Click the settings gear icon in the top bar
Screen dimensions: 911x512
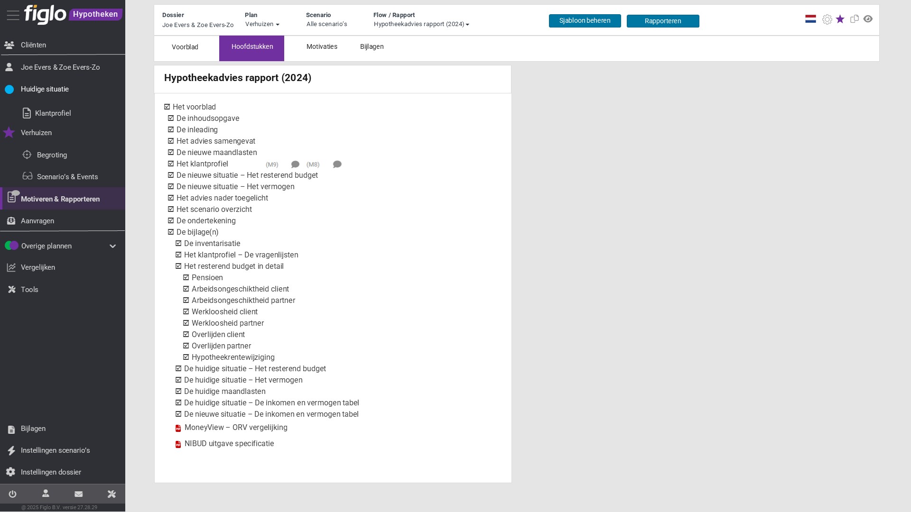tap(827, 19)
